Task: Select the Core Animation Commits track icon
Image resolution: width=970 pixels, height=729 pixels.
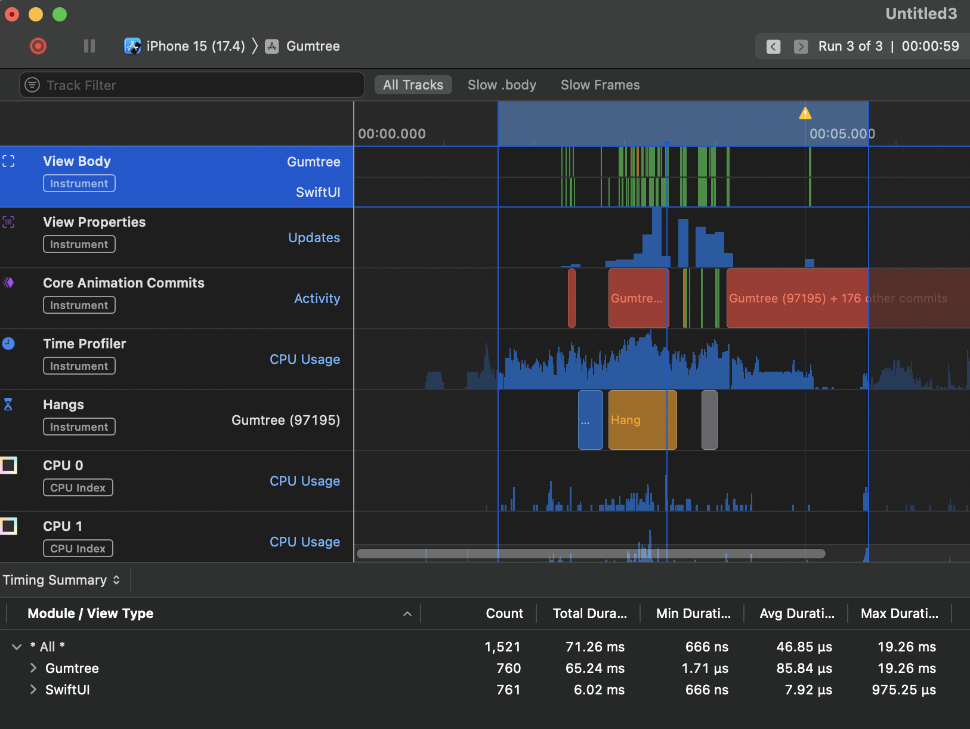Action: point(8,283)
